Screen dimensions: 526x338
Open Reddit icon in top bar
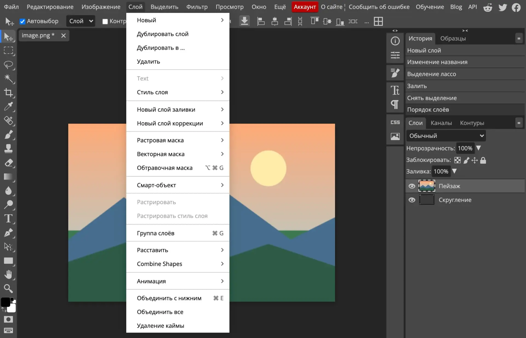pos(488,7)
